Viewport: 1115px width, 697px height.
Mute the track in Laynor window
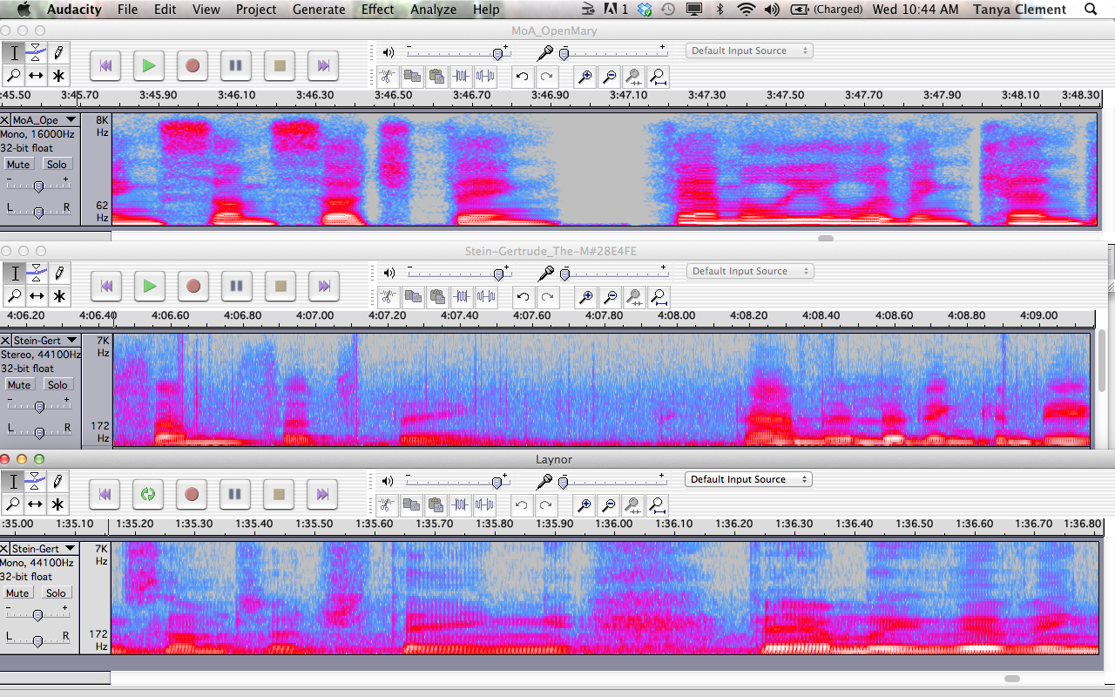point(18,593)
